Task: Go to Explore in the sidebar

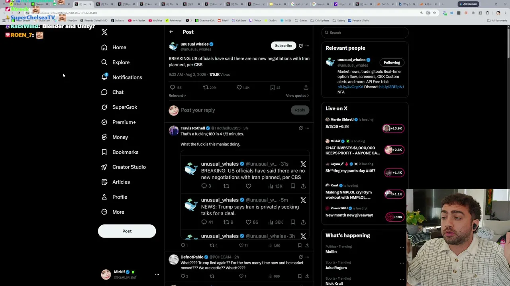Action: [x=115, y=62]
